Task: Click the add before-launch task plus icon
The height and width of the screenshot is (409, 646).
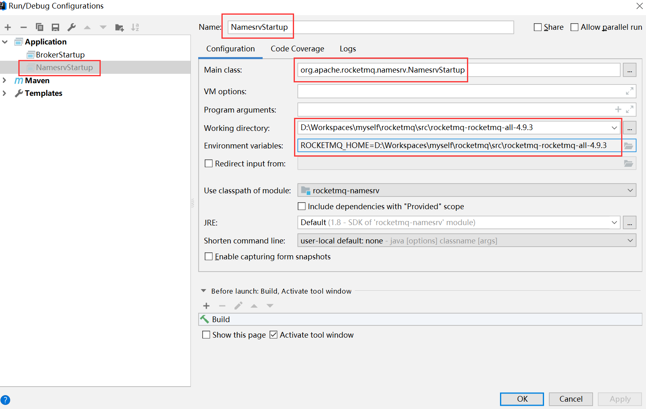Action: pyautogui.click(x=206, y=306)
